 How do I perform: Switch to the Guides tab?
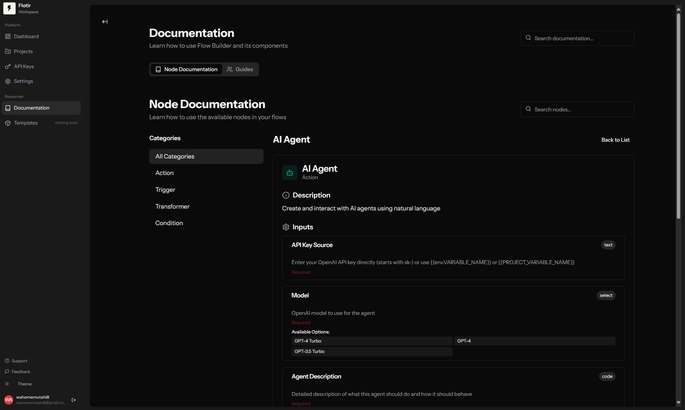coord(240,69)
